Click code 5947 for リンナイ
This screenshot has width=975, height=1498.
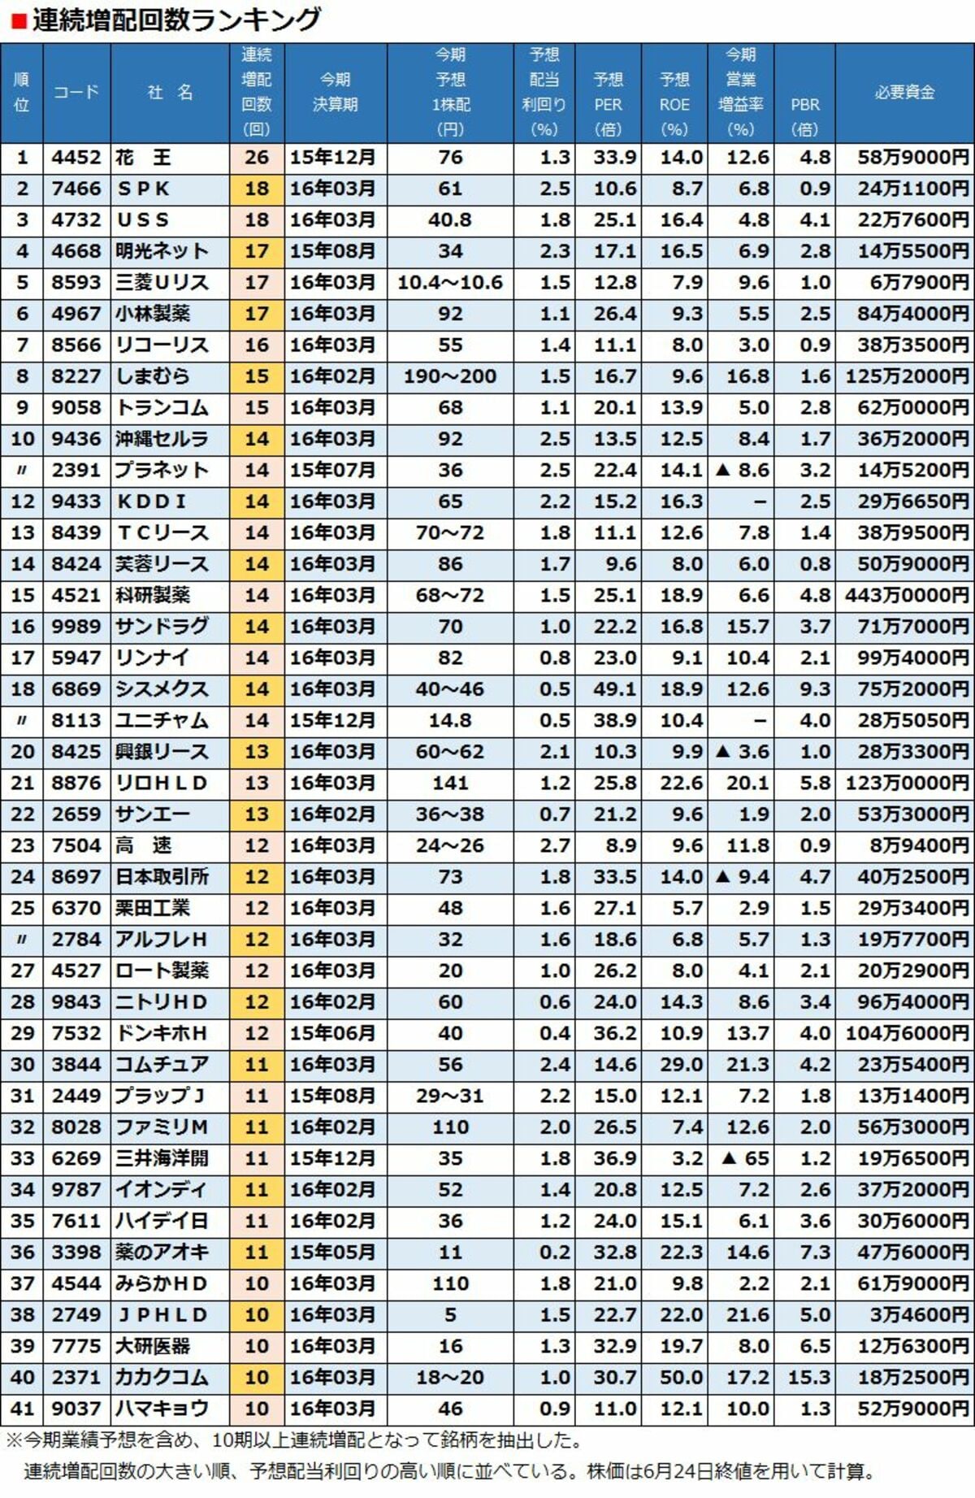click(76, 658)
